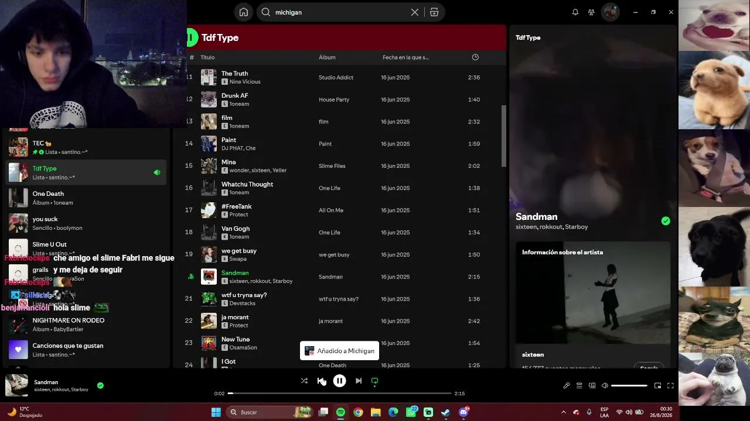Open the One Death album in library
This screenshot has width=750, height=421.
(x=86, y=198)
